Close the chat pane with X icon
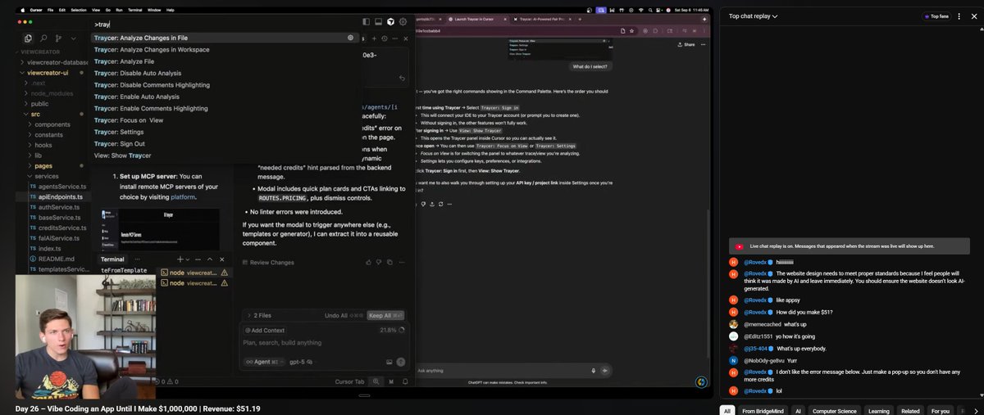 pos(407,38)
